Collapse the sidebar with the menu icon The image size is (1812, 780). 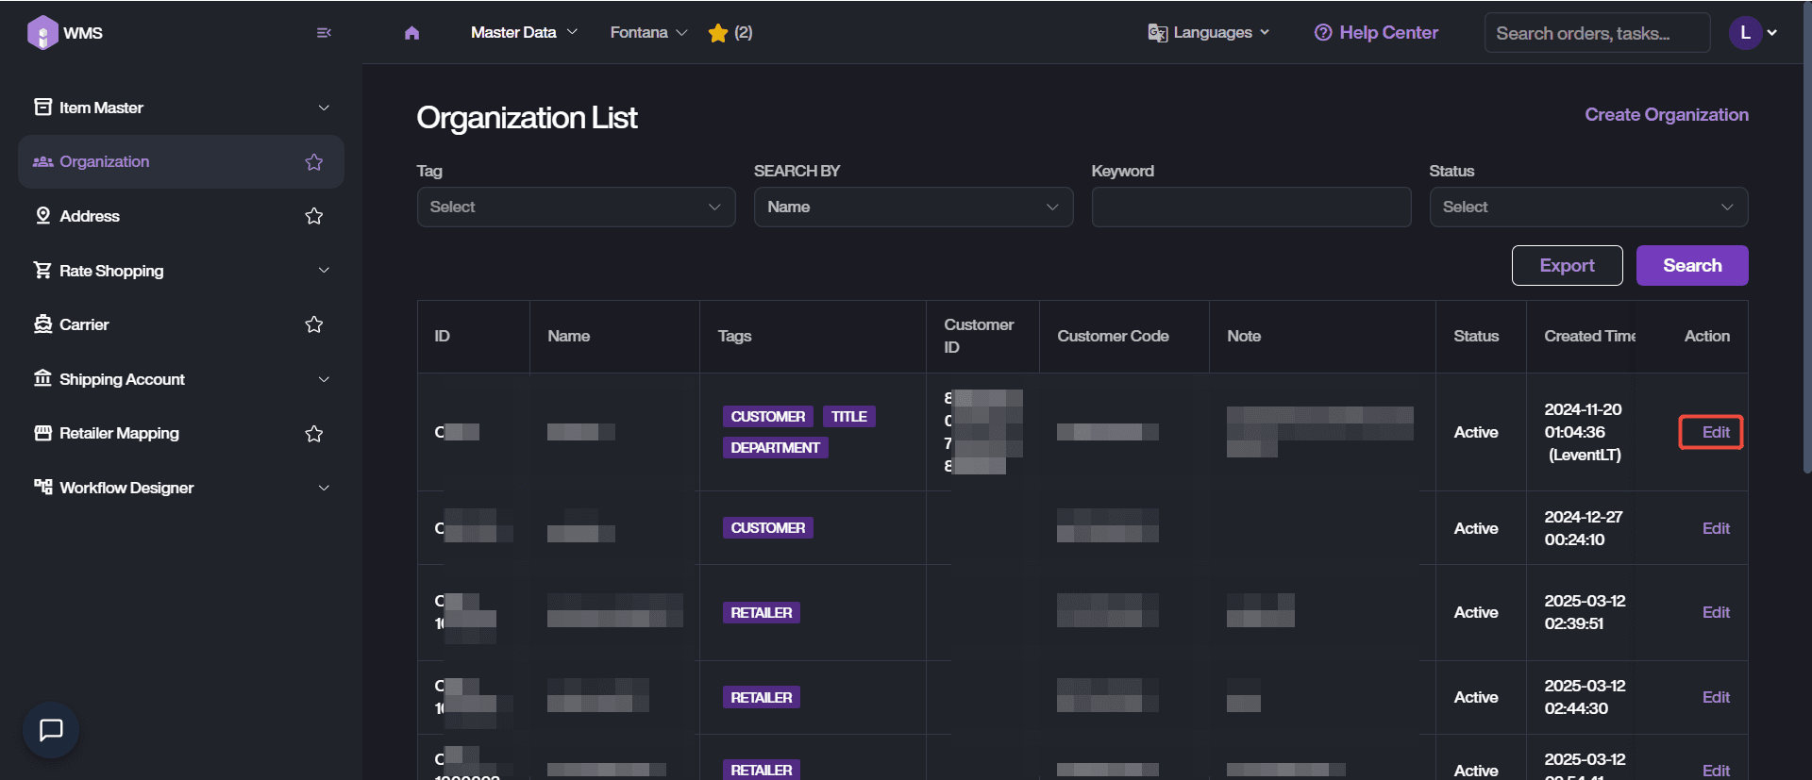click(x=324, y=33)
